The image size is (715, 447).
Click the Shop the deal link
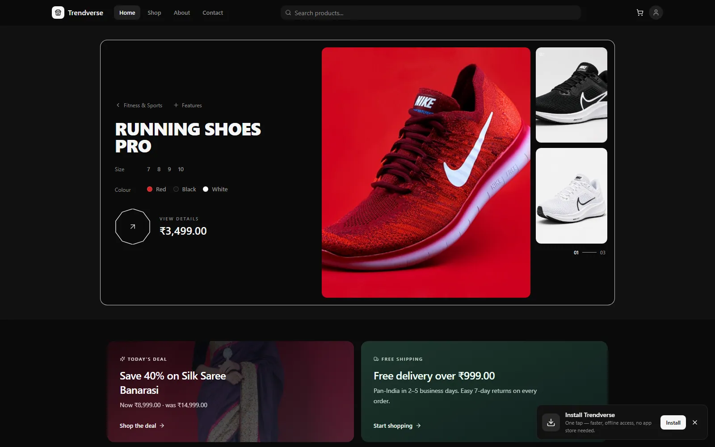coord(142,426)
